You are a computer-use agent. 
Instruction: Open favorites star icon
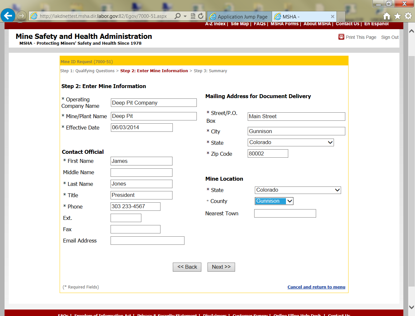[x=397, y=16]
